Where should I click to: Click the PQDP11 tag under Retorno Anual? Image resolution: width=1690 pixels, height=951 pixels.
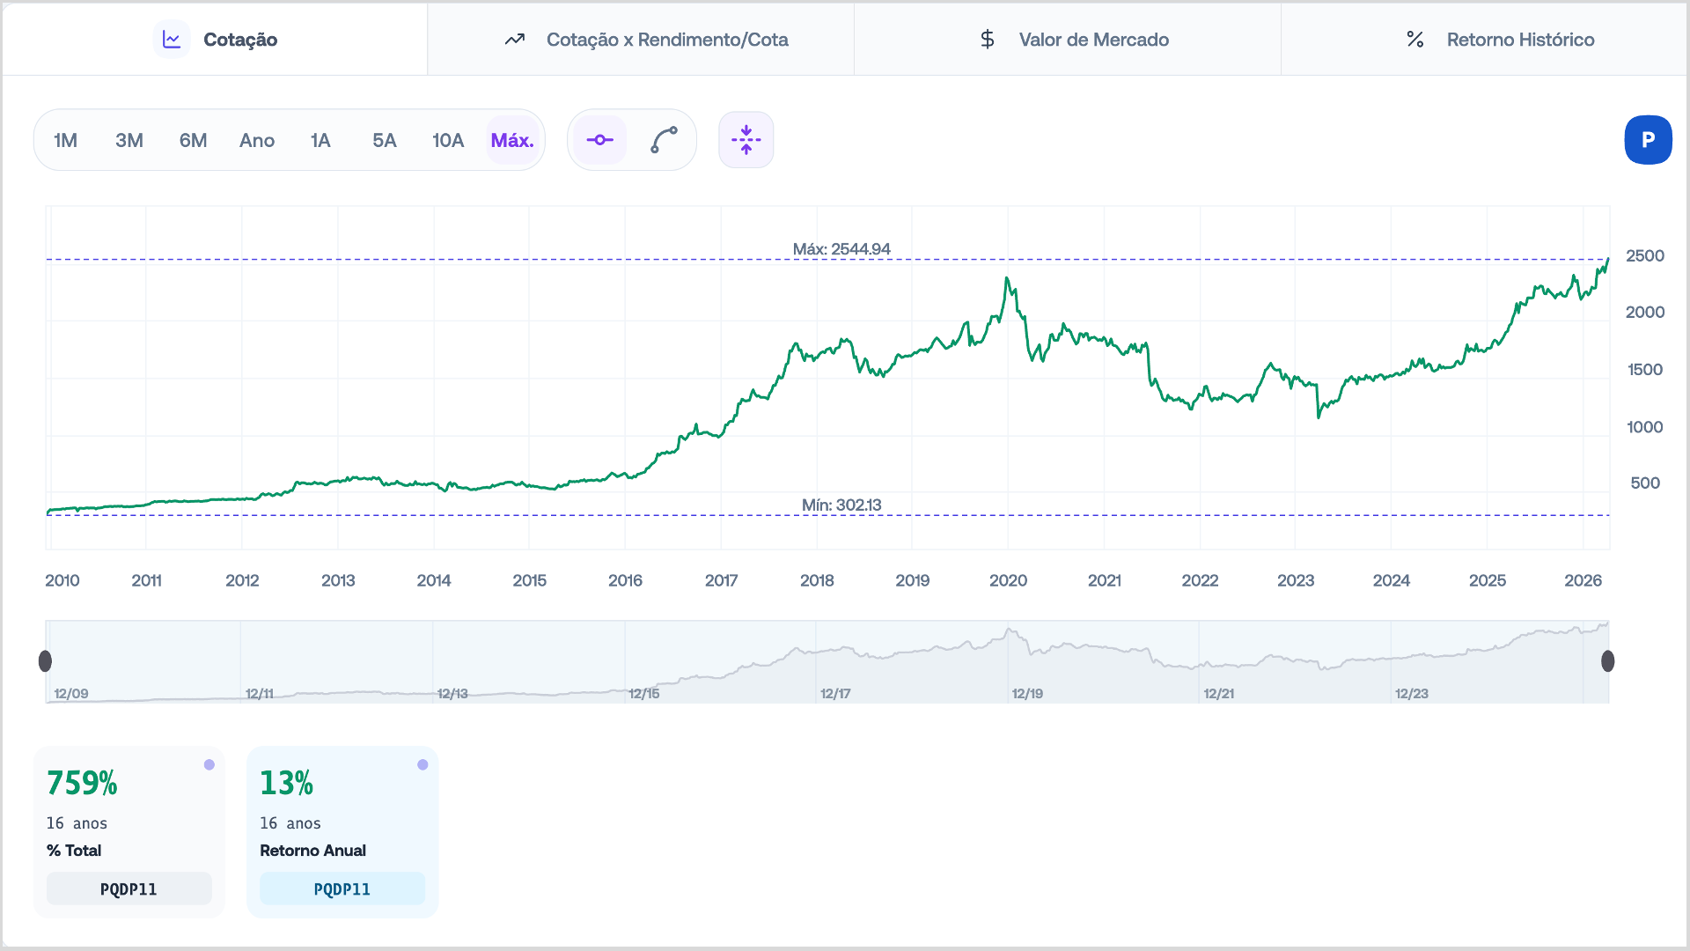tap(342, 889)
